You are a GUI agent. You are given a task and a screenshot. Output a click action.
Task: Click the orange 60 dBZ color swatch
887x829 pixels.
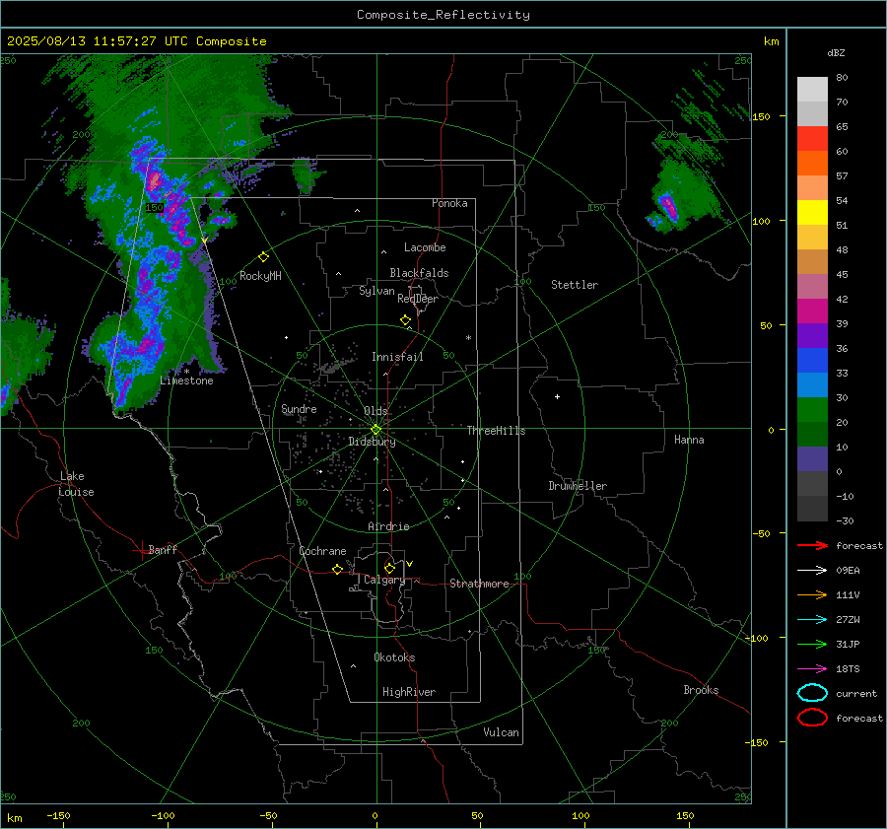[x=812, y=164]
